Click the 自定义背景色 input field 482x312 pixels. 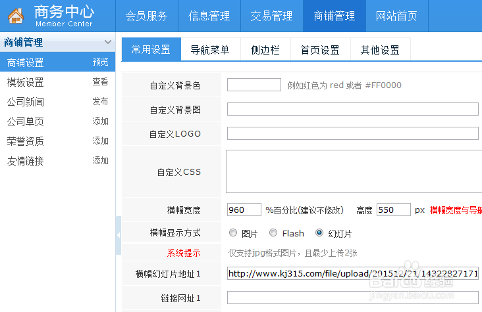[254, 85]
